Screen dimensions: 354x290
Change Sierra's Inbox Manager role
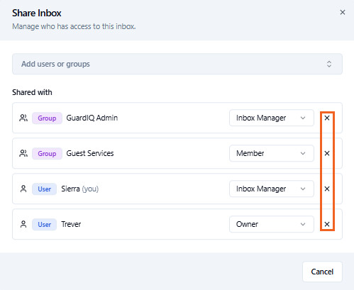pos(272,189)
